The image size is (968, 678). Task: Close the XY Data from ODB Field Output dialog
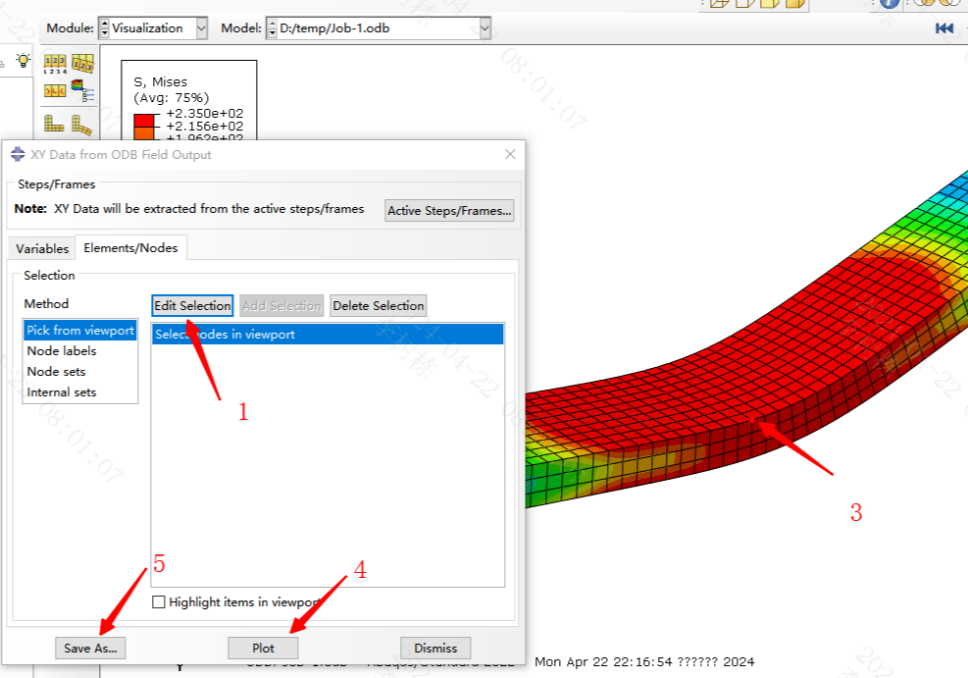510,154
